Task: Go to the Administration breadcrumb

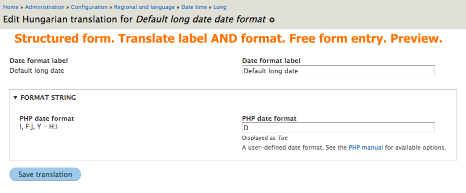Action: (x=44, y=7)
